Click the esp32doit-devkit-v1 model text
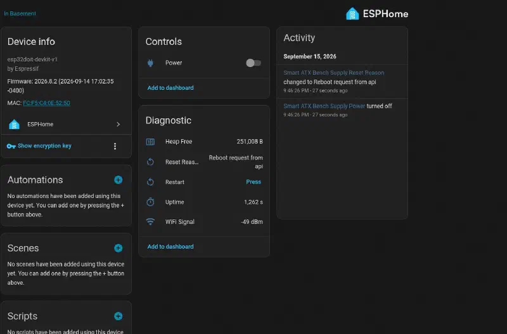507x334 pixels. pyautogui.click(x=32, y=59)
